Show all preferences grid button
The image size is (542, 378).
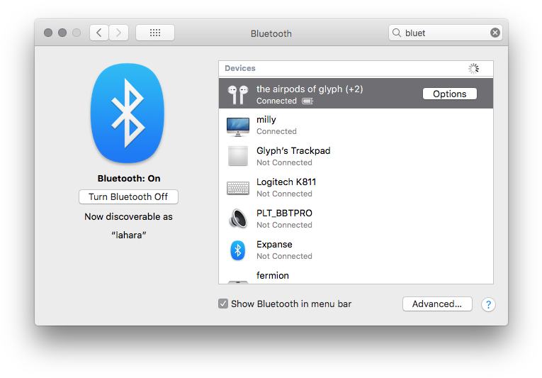155,33
